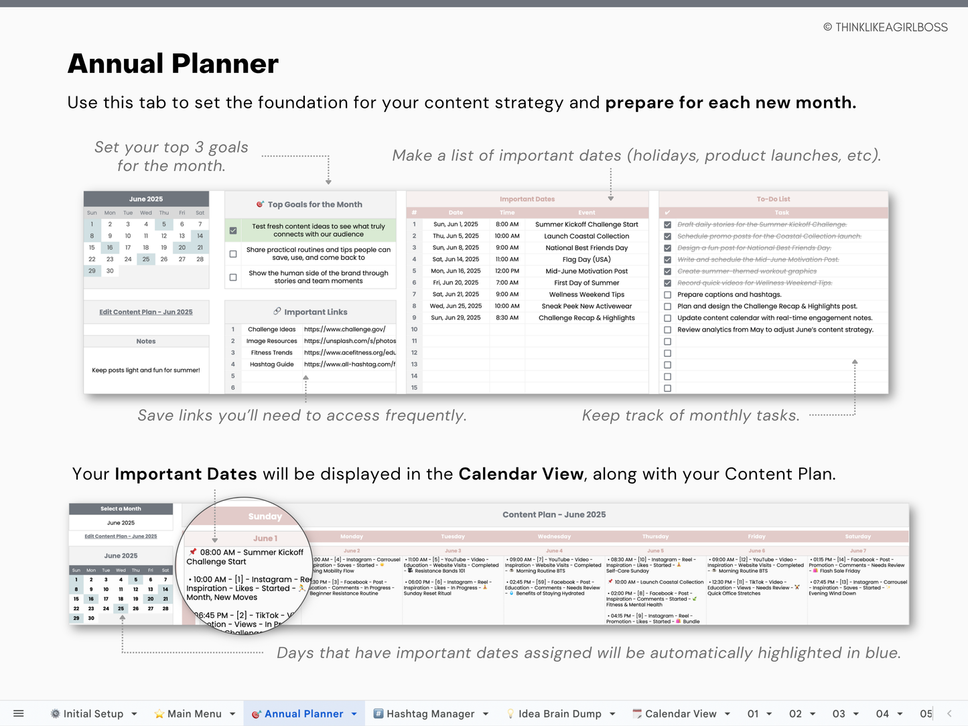Image resolution: width=968 pixels, height=726 pixels.
Task: Open the Idea Brain Dump tab
Action: coord(561,713)
